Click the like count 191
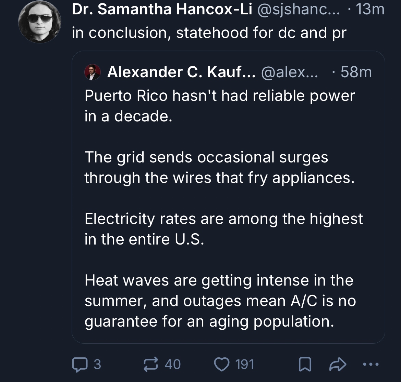 pos(245,364)
